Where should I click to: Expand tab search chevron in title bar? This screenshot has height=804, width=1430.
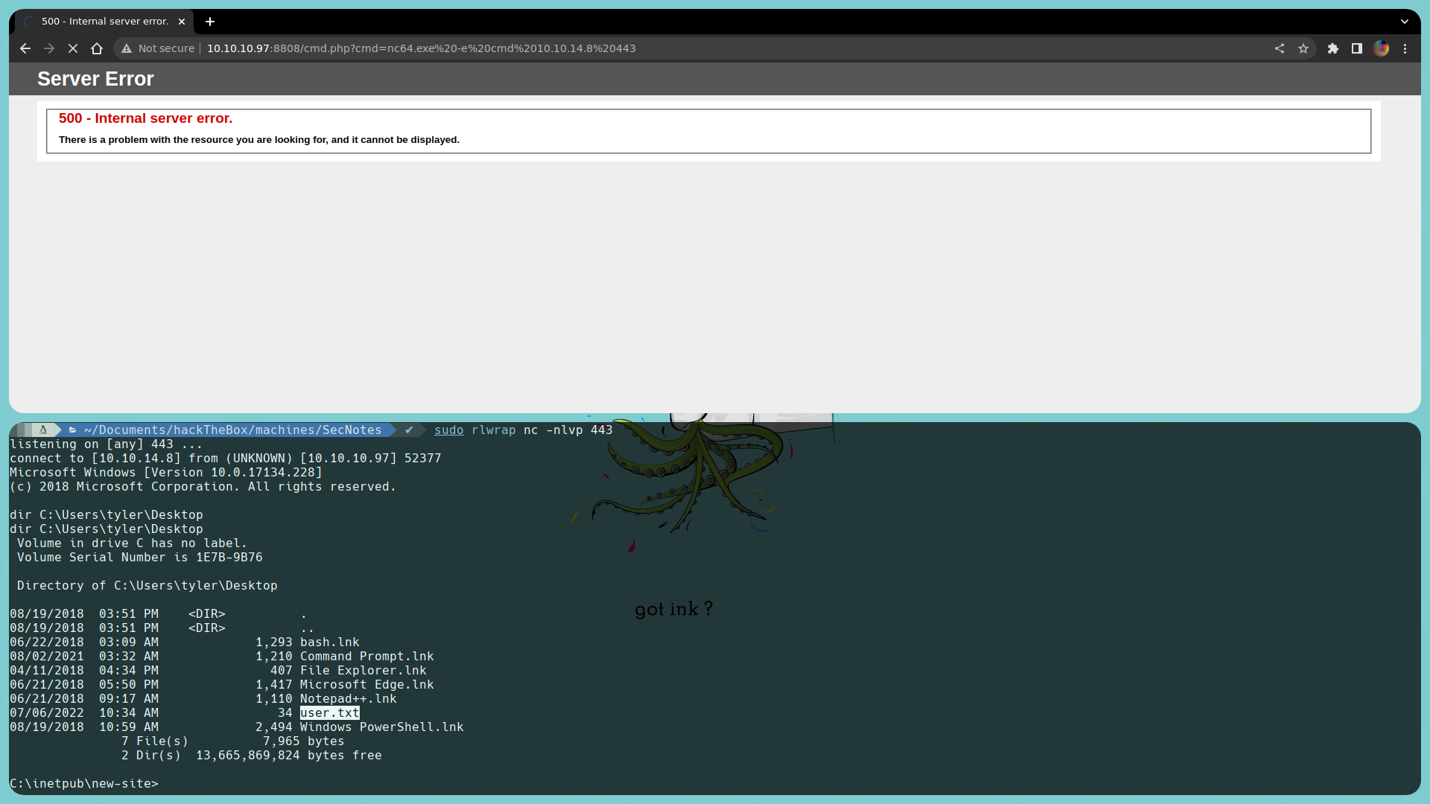coord(1405,22)
